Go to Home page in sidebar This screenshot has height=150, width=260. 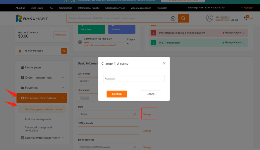click(x=33, y=67)
